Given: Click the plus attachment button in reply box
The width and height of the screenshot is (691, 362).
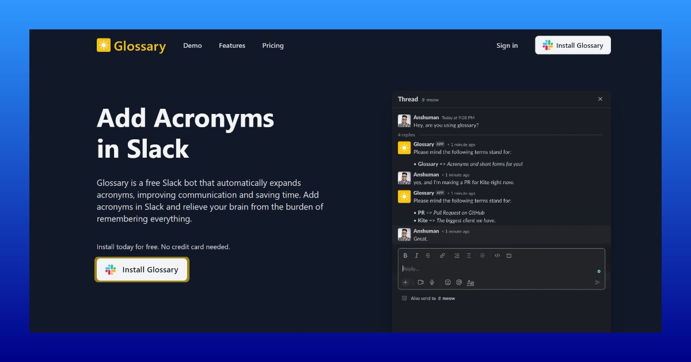Looking at the screenshot, I should click(x=405, y=282).
